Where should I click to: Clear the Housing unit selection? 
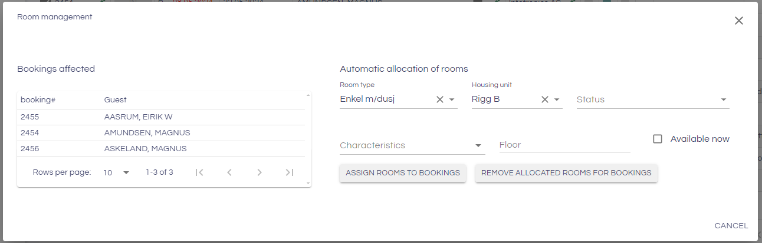[544, 99]
